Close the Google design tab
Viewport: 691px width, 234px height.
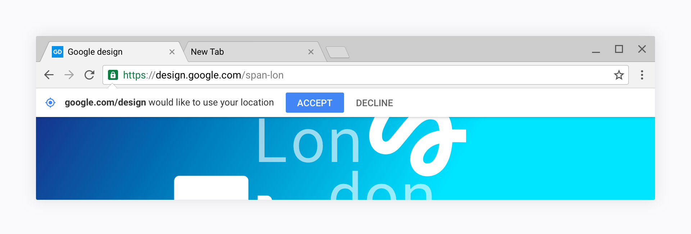(172, 52)
